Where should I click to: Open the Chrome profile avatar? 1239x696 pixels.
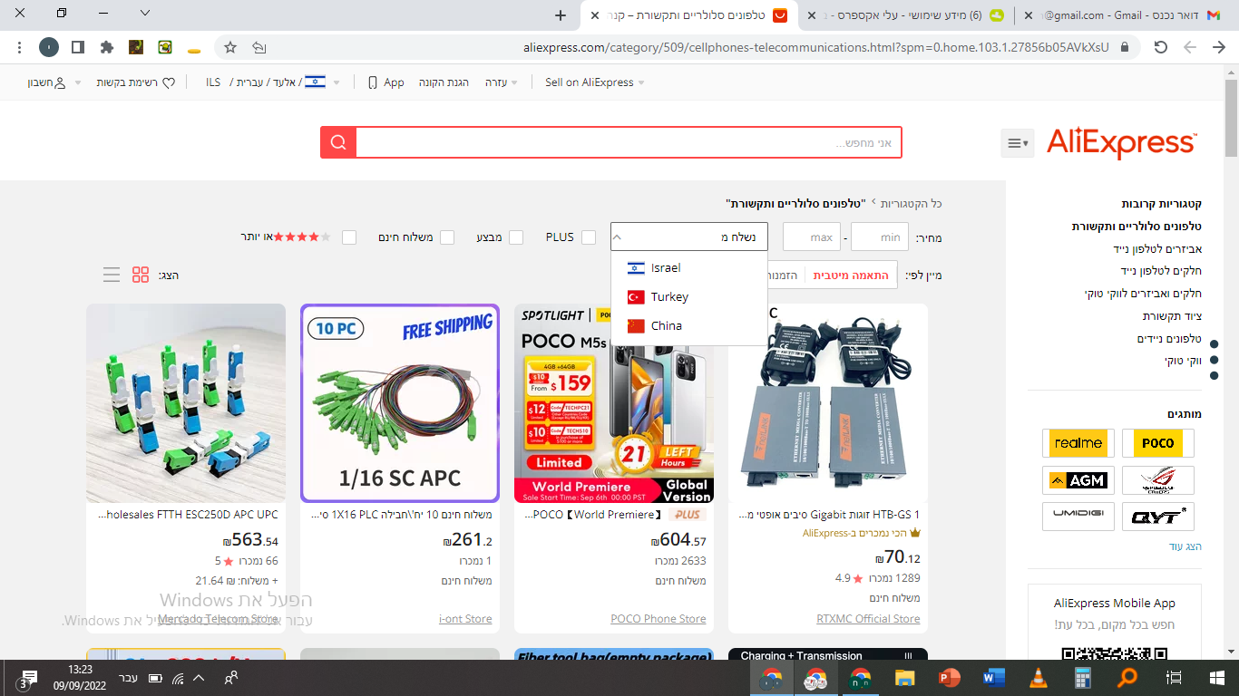[49, 47]
